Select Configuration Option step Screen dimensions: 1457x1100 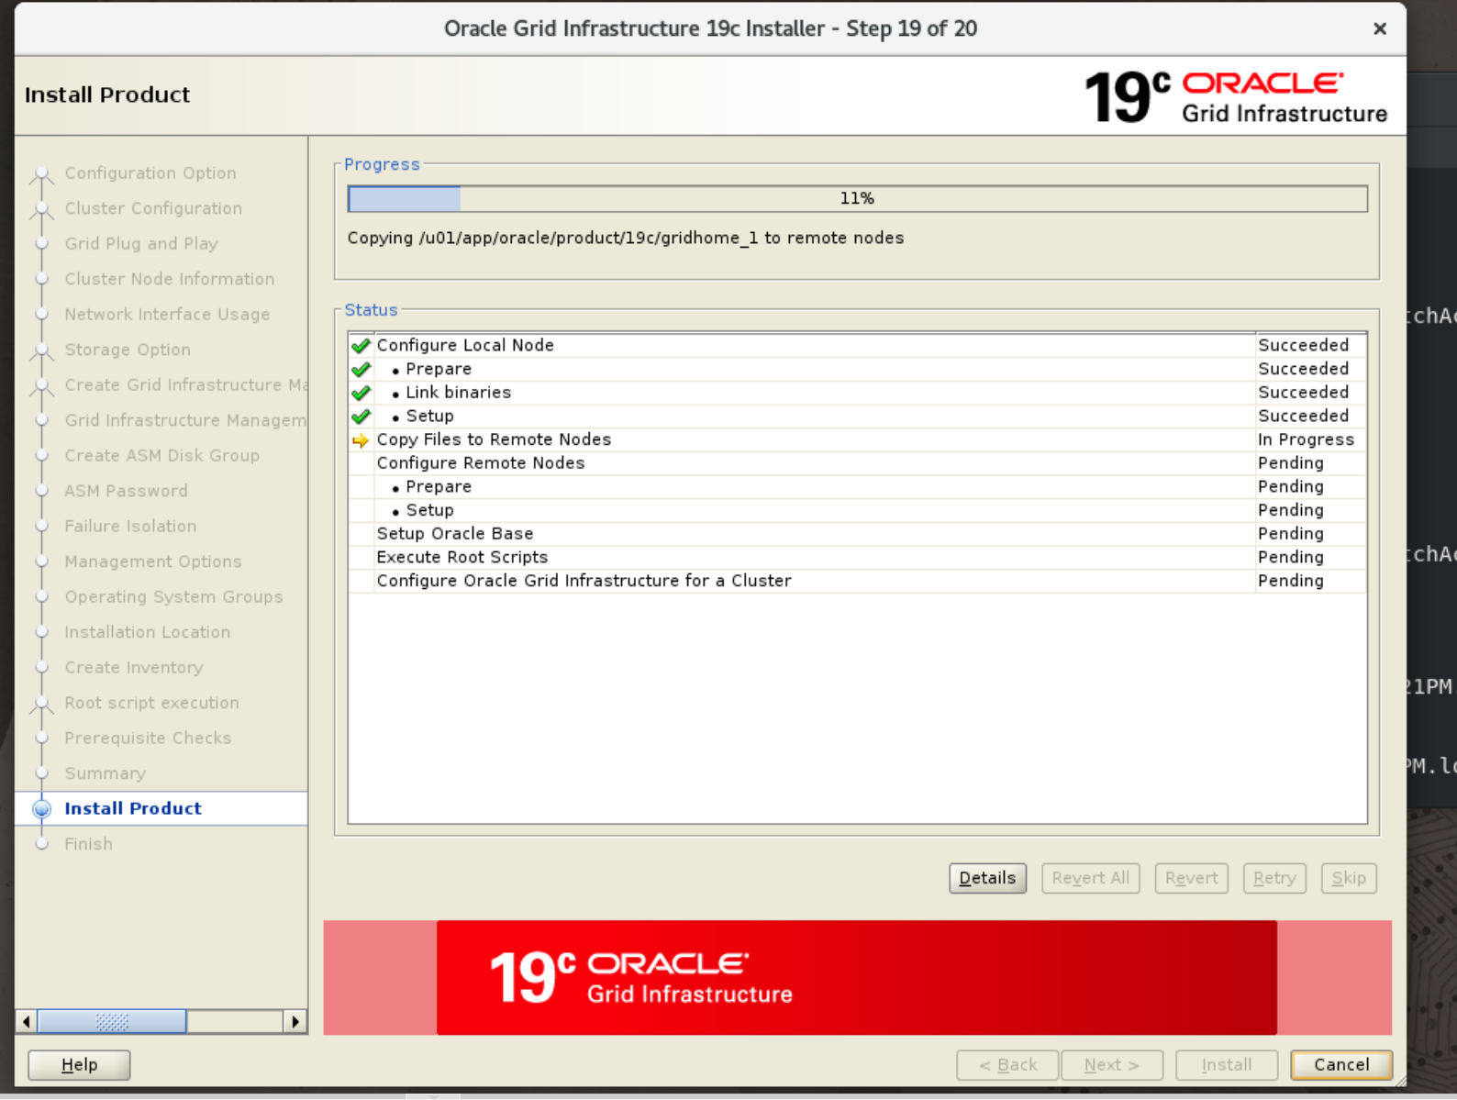coord(150,173)
